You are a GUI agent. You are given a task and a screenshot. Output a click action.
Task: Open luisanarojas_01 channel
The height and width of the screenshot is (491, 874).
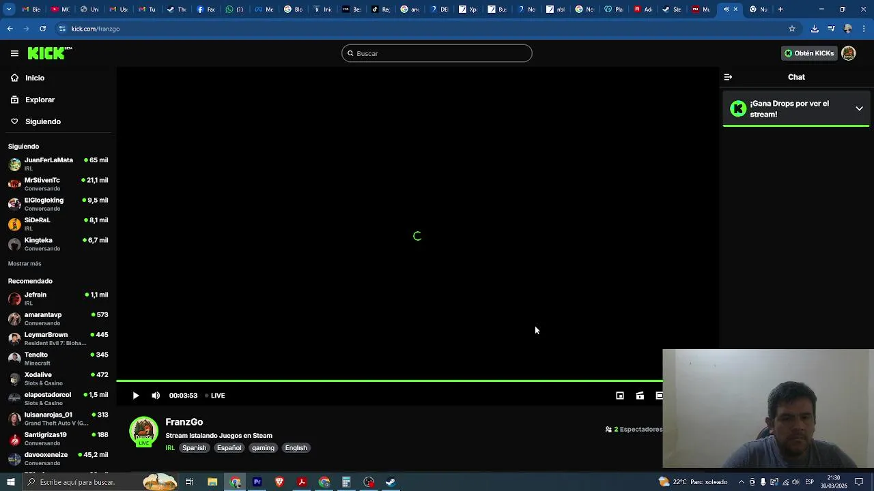click(x=57, y=419)
